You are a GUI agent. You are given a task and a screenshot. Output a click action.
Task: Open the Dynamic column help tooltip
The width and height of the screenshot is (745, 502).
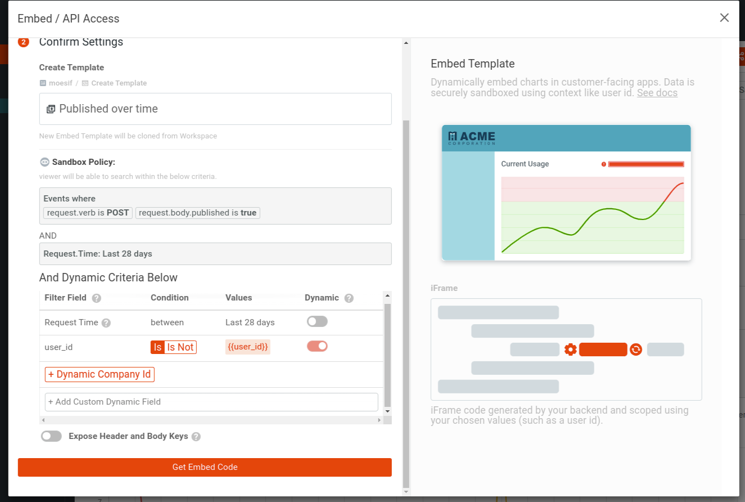click(348, 297)
